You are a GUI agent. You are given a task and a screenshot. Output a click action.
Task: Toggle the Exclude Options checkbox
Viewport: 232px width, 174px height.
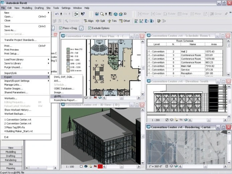click(x=90, y=28)
